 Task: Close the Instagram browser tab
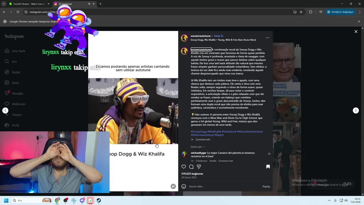[94, 4]
